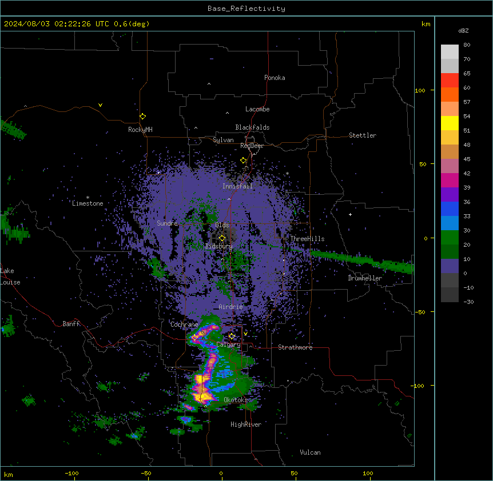Click the Didsbury city label
Screen dimensions: 493x481
(219, 246)
